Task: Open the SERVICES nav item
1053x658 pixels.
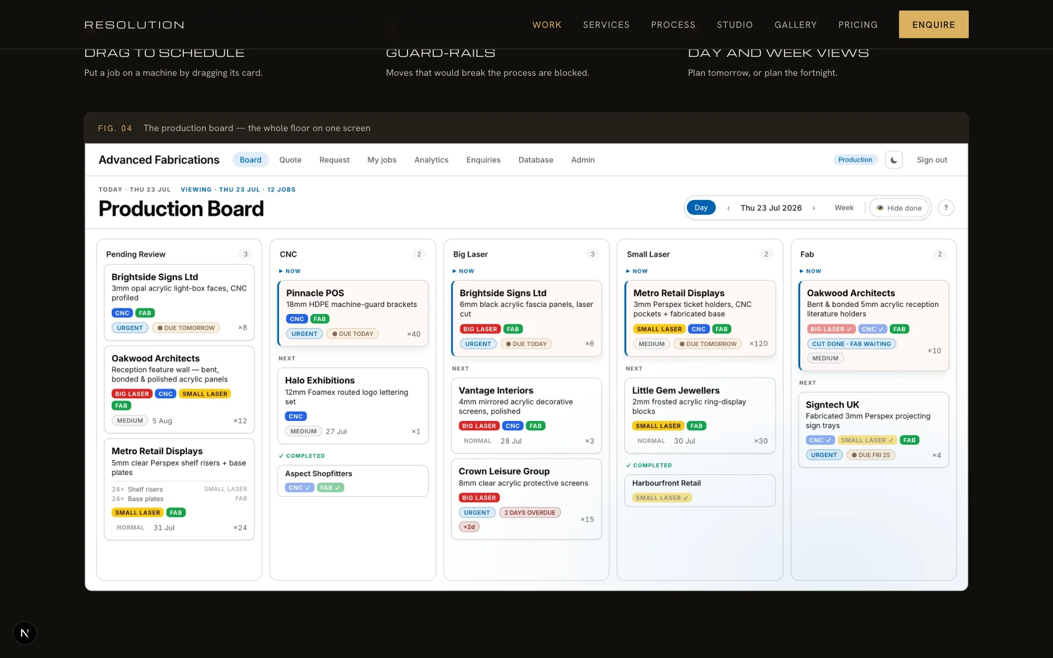Action: tap(606, 25)
